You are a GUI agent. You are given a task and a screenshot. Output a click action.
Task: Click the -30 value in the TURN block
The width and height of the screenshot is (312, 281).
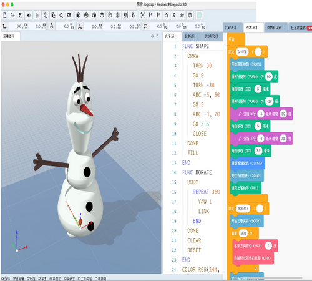(x=270, y=101)
